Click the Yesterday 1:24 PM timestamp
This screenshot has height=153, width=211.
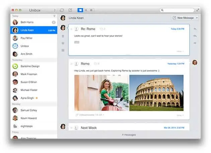point(176,64)
